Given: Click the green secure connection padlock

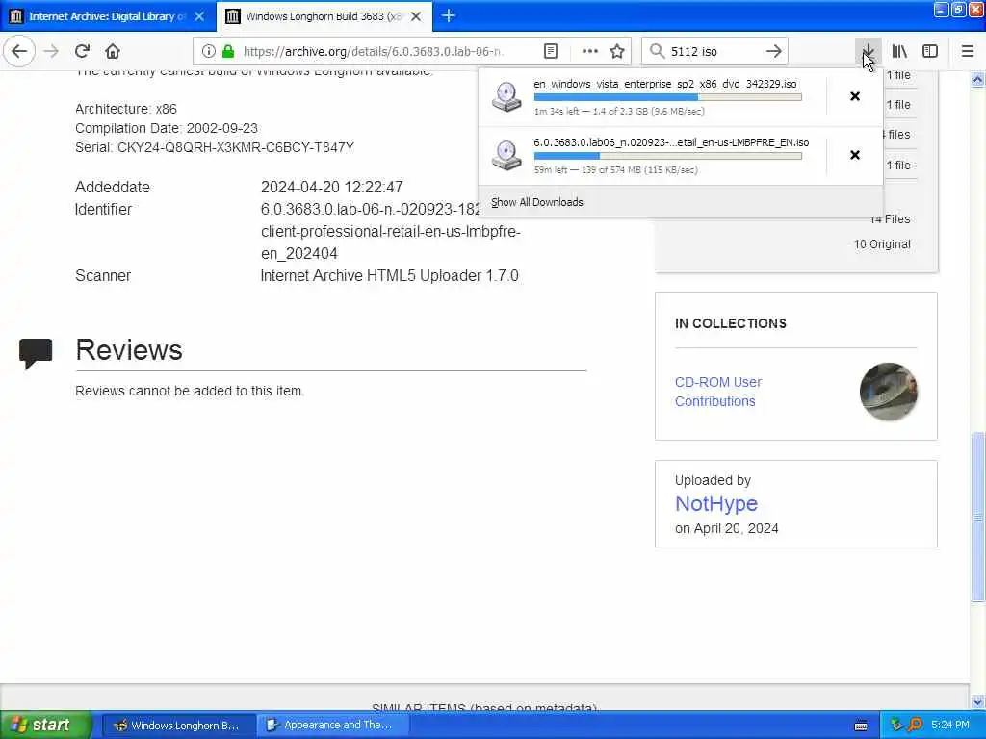Looking at the screenshot, I should pos(228,52).
